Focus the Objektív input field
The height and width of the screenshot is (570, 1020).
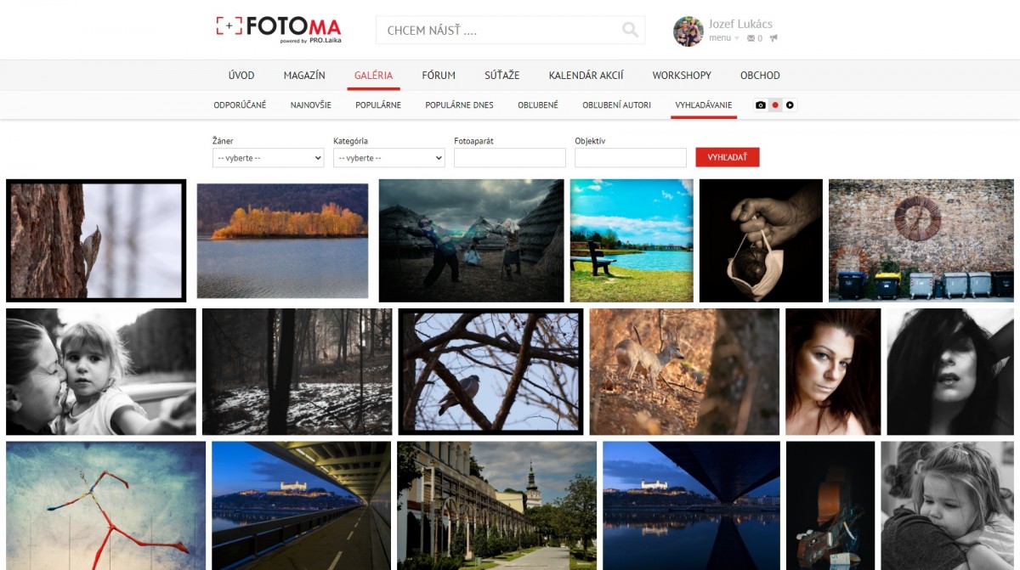[x=630, y=158]
